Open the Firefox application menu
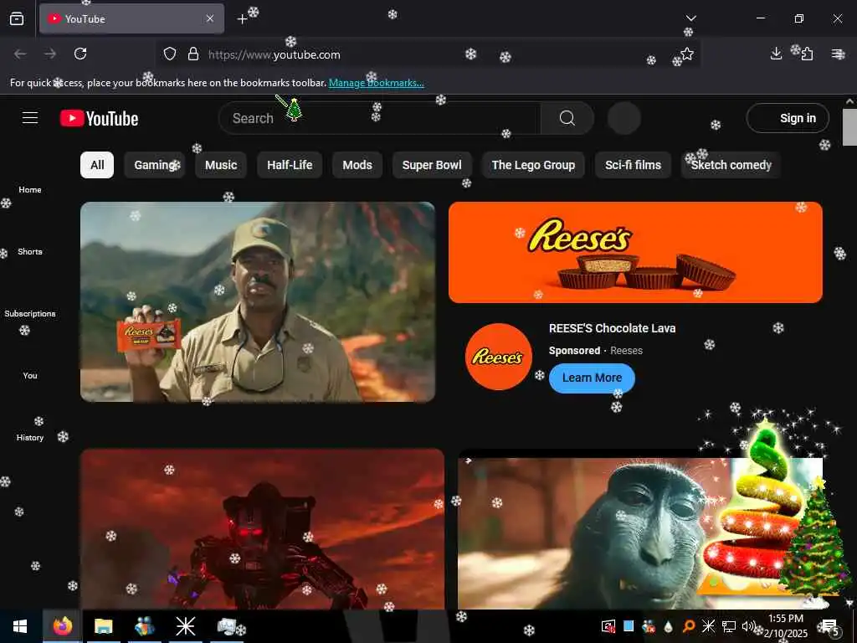The height and width of the screenshot is (643, 857). click(837, 54)
